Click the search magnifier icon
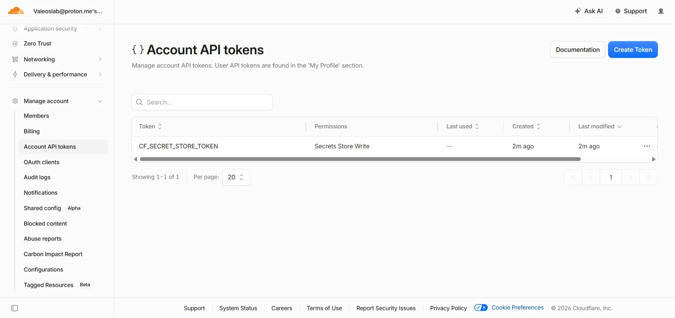Image resolution: width=675 pixels, height=318 pixels. click(139, 102)
